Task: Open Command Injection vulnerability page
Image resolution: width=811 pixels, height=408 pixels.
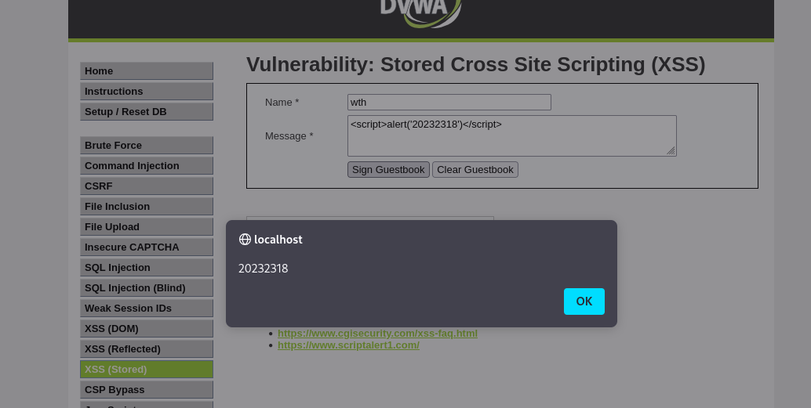Action: [147, 166]
